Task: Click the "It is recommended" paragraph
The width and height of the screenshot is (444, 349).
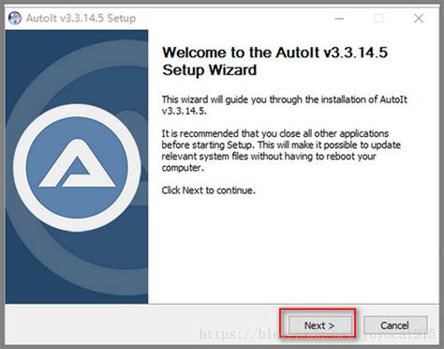Action: [281, 150]
